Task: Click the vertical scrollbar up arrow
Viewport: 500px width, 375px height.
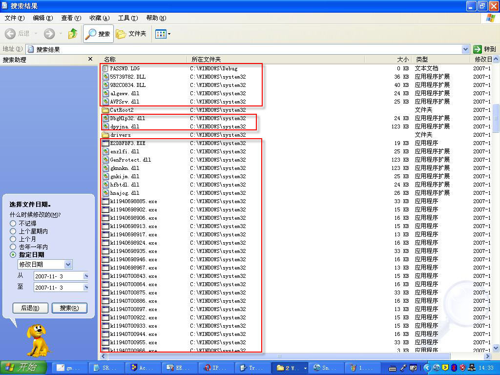Action: (496, 59)
